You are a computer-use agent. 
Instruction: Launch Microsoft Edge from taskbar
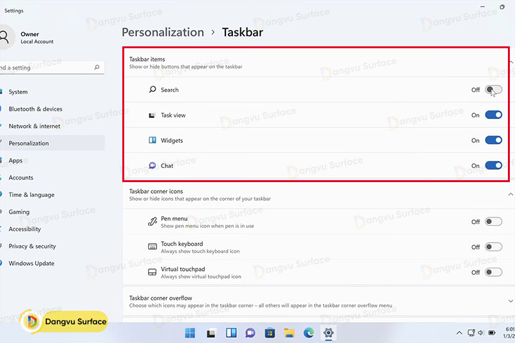tap(308, 333)
